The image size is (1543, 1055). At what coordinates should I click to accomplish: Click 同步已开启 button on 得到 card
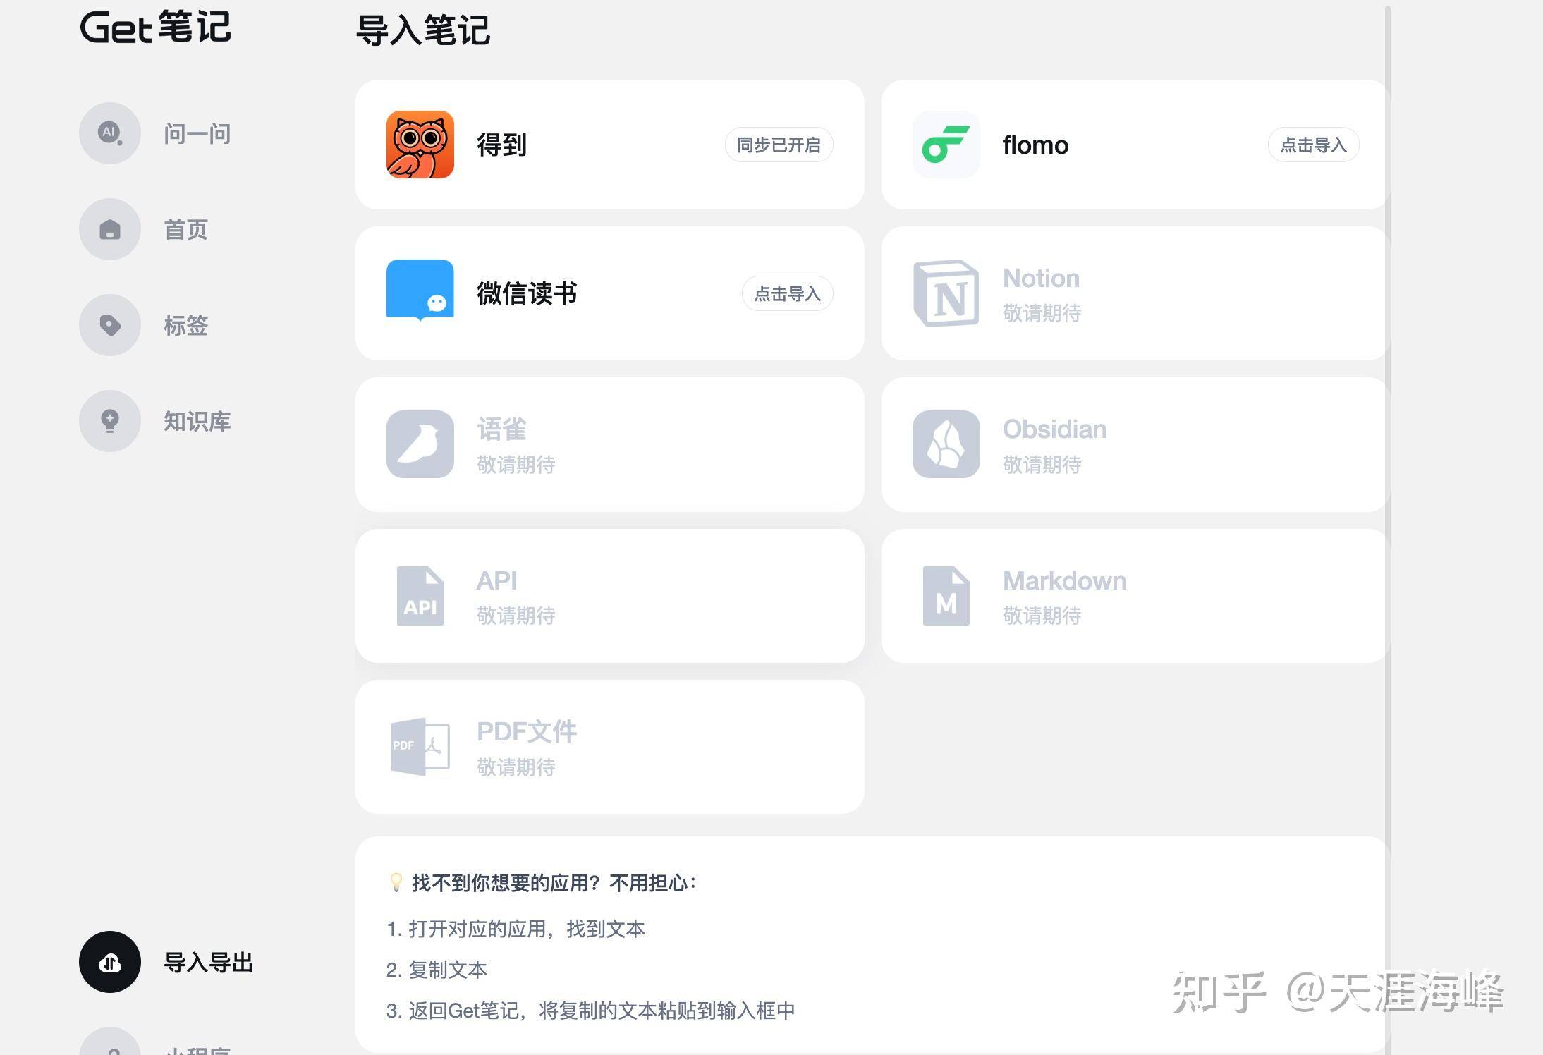(779, 145)
